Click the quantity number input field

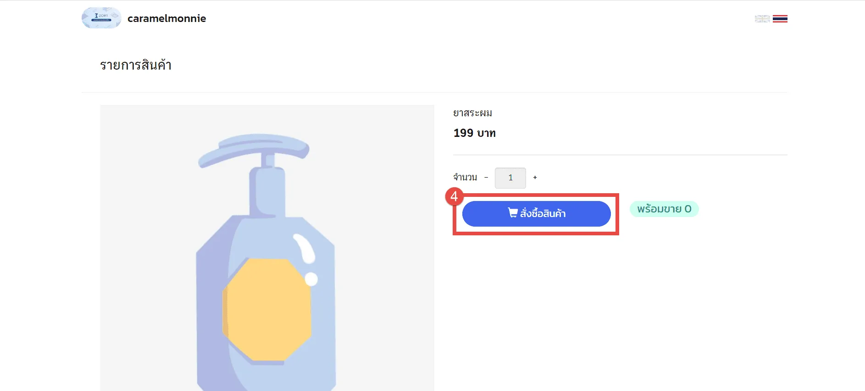510,178
